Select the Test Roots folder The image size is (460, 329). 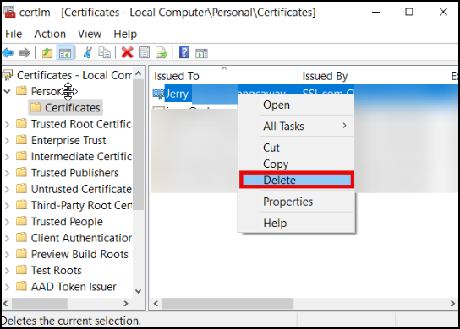tap(49, 270)
